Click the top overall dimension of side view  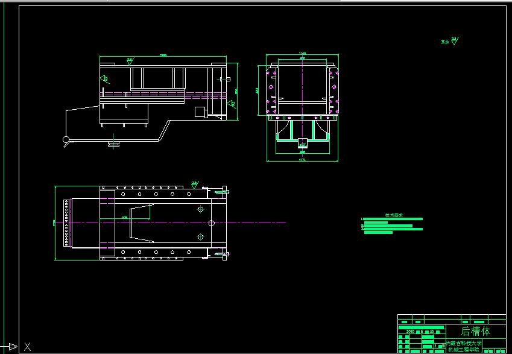click(x=163, y=56)
